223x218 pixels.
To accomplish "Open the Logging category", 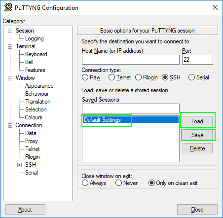I will [x=35, y=38].
